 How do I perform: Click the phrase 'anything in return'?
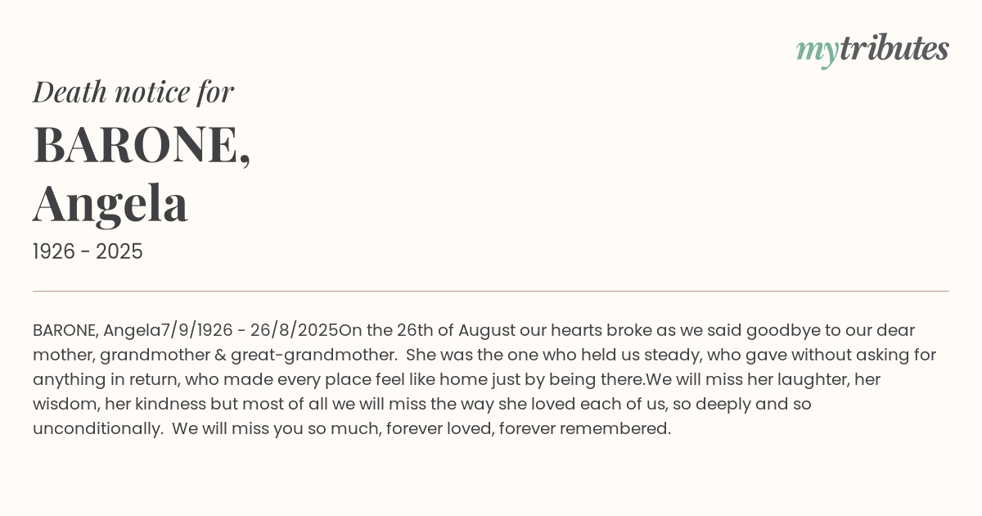point(104,379)
